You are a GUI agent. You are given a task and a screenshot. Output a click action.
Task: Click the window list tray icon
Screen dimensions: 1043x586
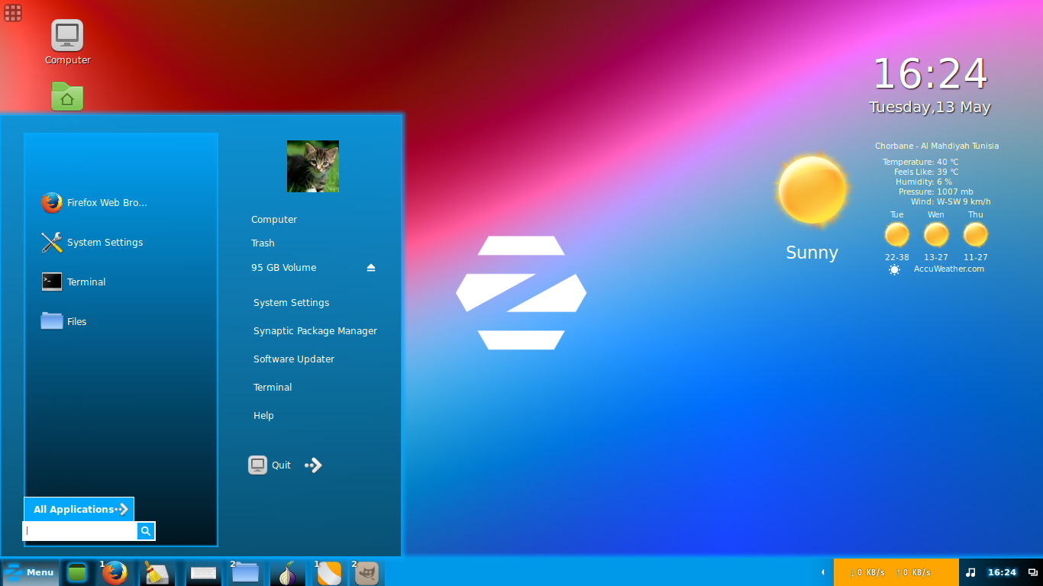tap(1032, 572)
